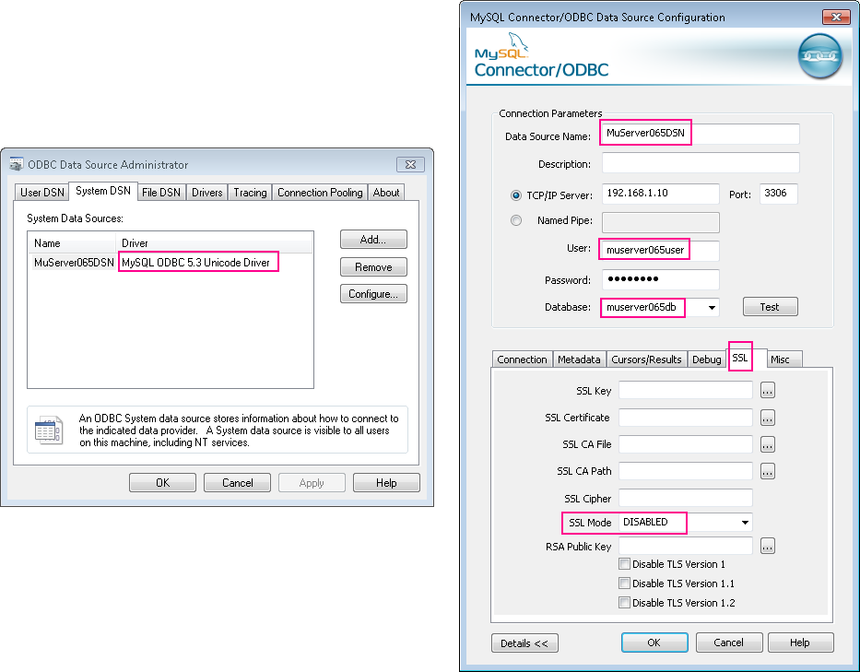Browse for SSL Key file

[x=767, y=391]
